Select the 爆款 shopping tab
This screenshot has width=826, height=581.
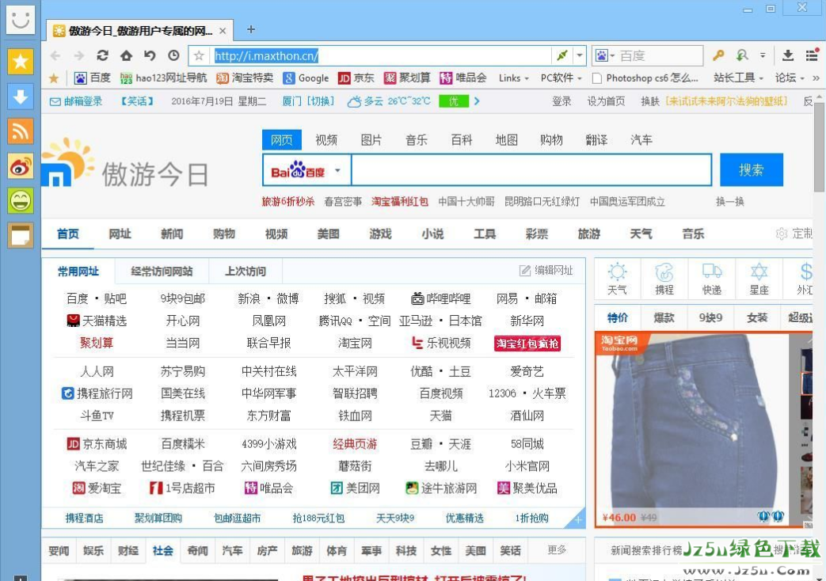click(664, 317)
